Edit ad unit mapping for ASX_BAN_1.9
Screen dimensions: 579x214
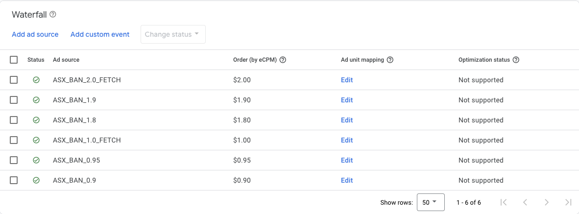[x=347, y=100]
